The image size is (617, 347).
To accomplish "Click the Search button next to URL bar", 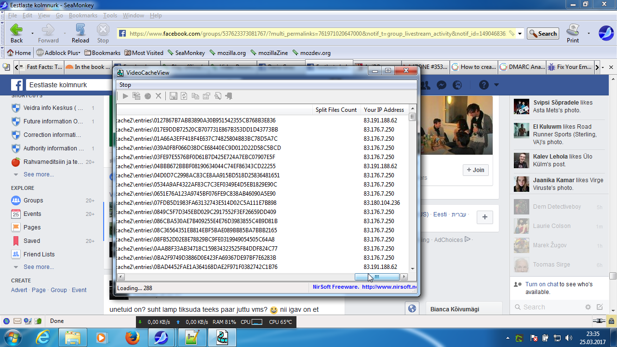I will coord(543,34).
